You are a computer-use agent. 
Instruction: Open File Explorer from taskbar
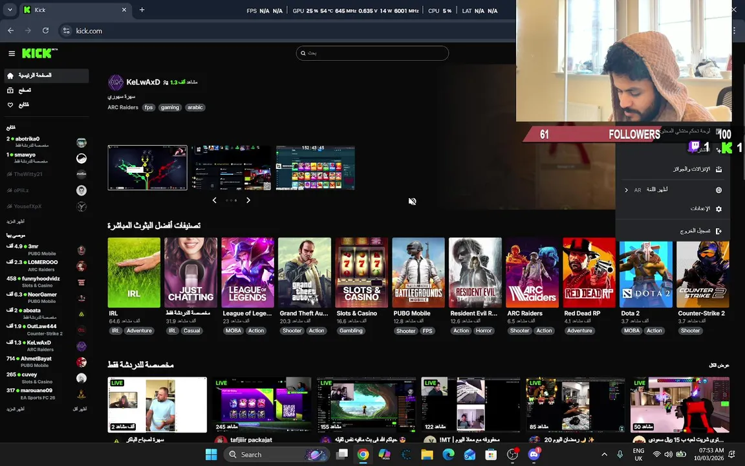427,454
